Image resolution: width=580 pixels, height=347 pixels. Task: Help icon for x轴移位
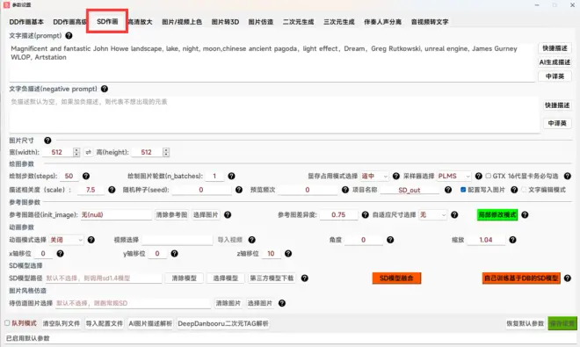(x=60, y=253)
